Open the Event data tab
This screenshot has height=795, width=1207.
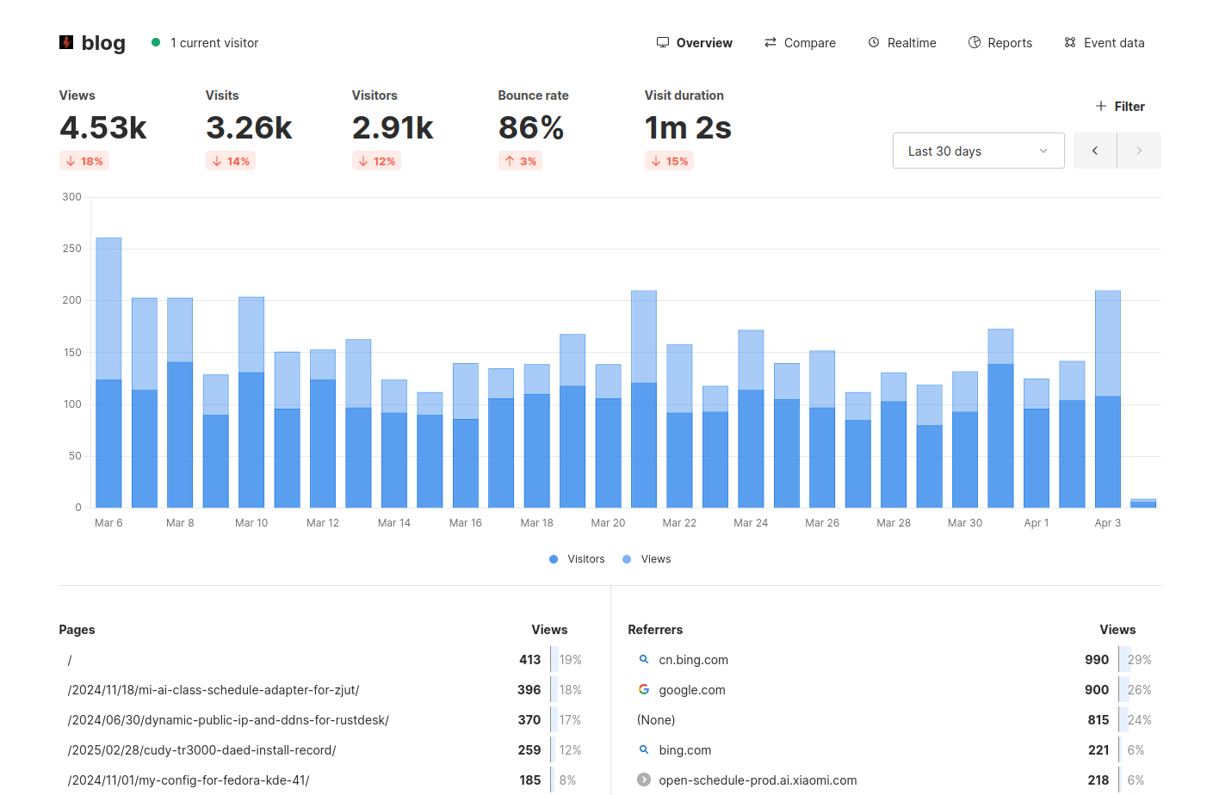click(x=1104, y=43)
